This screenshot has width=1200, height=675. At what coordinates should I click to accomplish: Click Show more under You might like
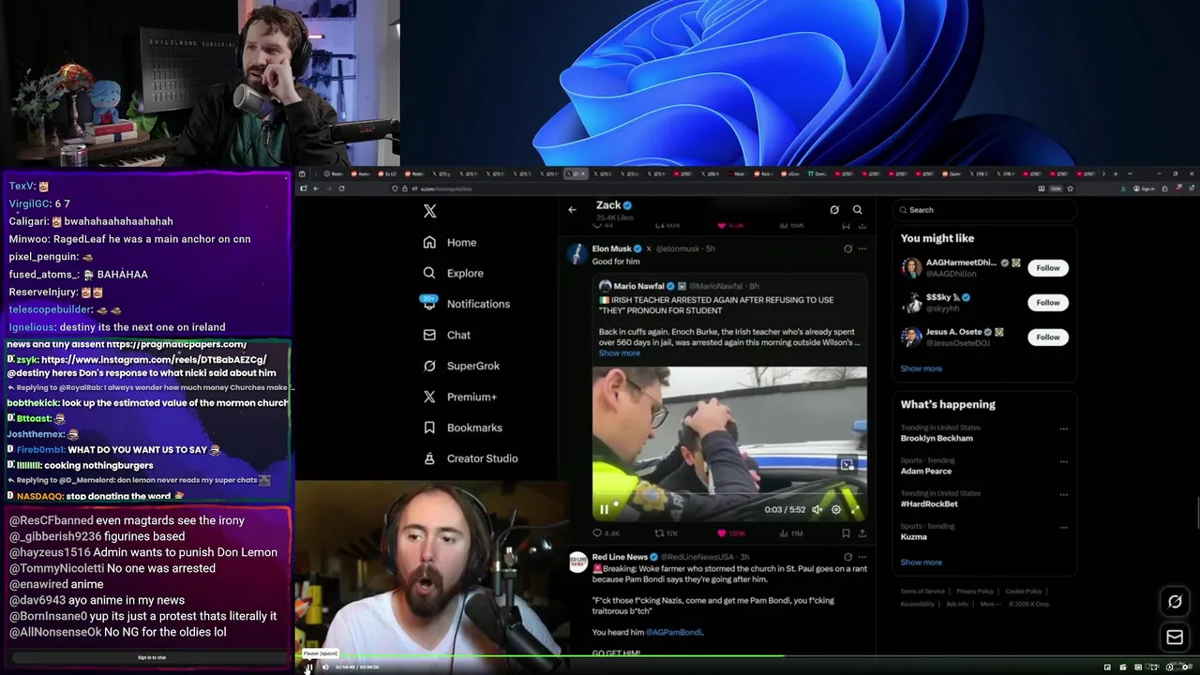tap(921, 368)
